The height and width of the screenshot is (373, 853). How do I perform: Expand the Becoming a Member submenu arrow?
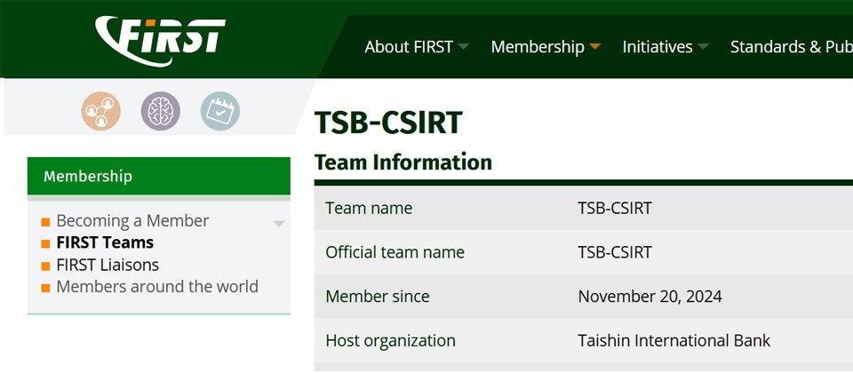pos(278,223)
